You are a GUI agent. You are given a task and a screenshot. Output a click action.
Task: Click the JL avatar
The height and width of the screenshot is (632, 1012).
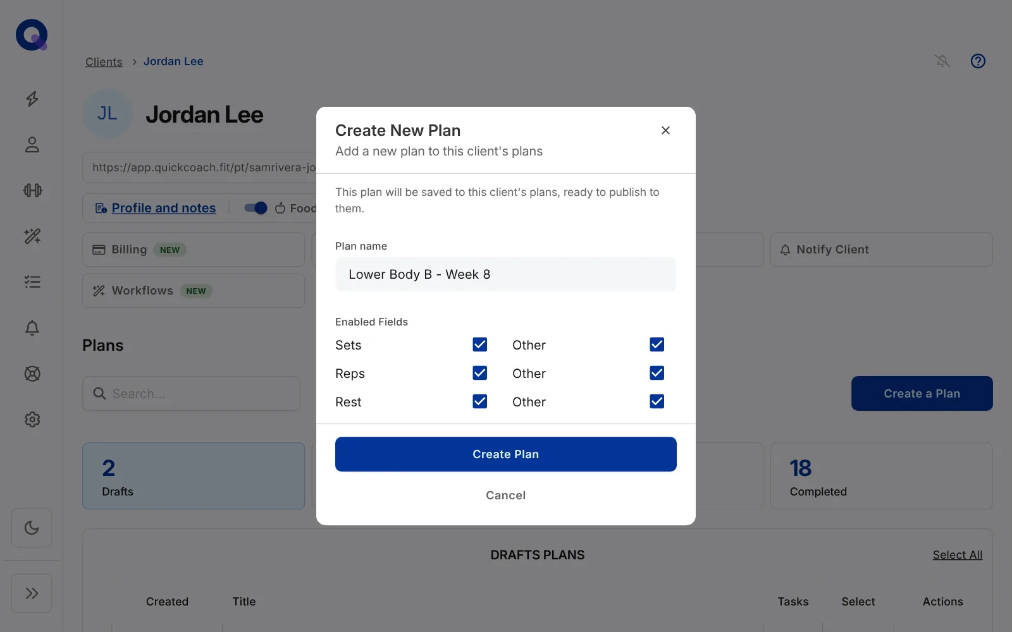click(108, 114)
